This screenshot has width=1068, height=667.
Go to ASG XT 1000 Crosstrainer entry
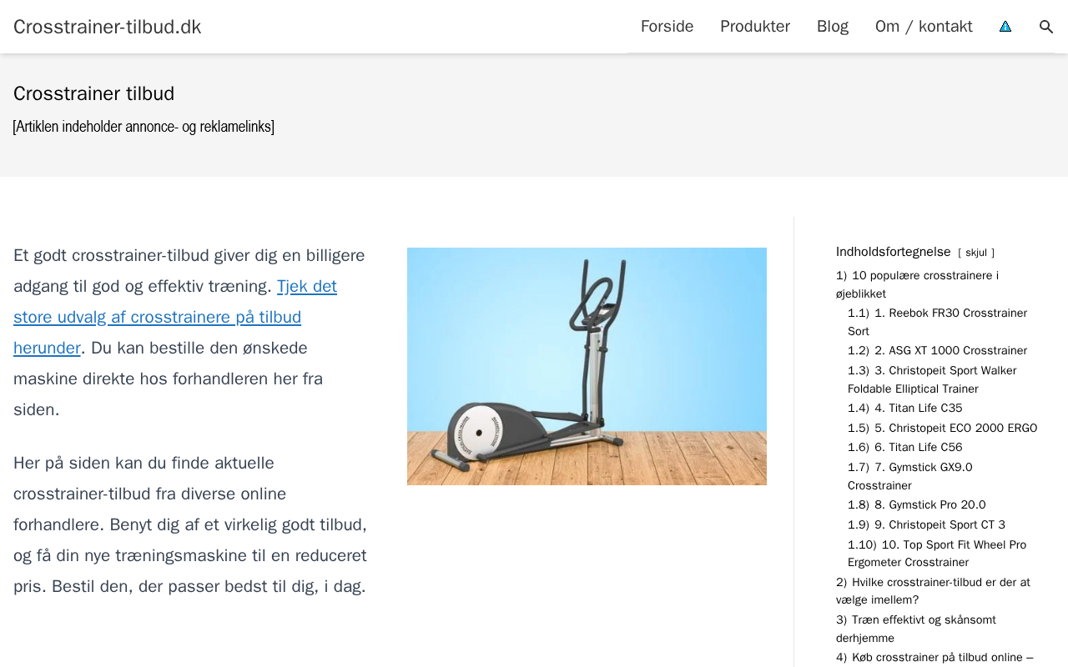[x=937, y=351]
